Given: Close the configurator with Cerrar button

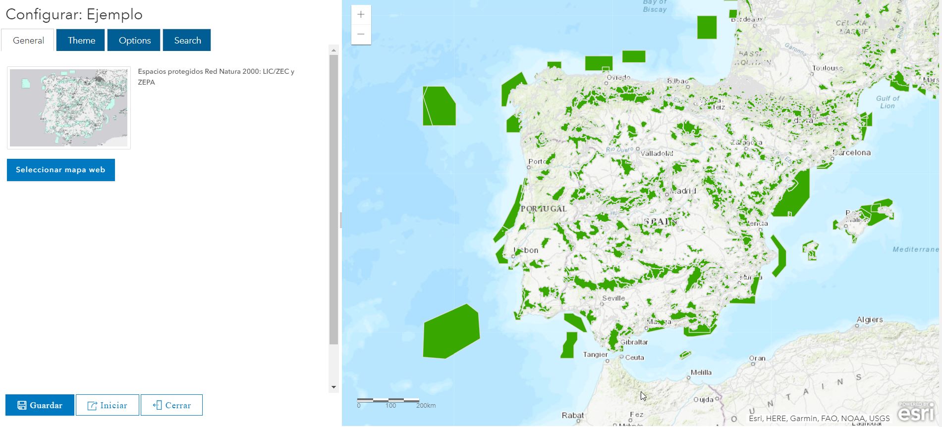Looking at the screenshot, I should [x=171, y=405].
